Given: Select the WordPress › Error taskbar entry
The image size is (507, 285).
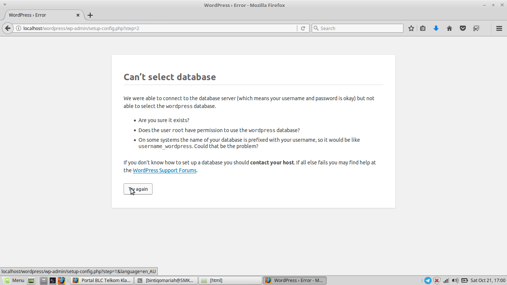Looking at the screenshot, I should pos(295,281).
